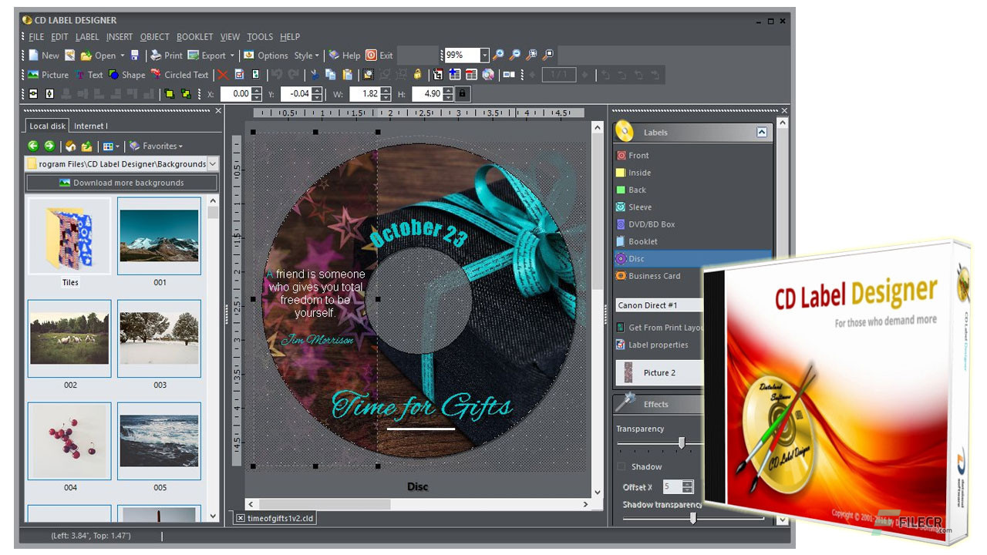Switch to the Internet tab

click(x=91, y=126)
